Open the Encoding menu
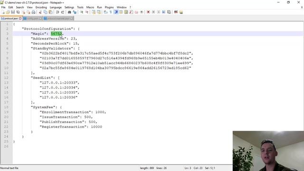 click(41, 7)
